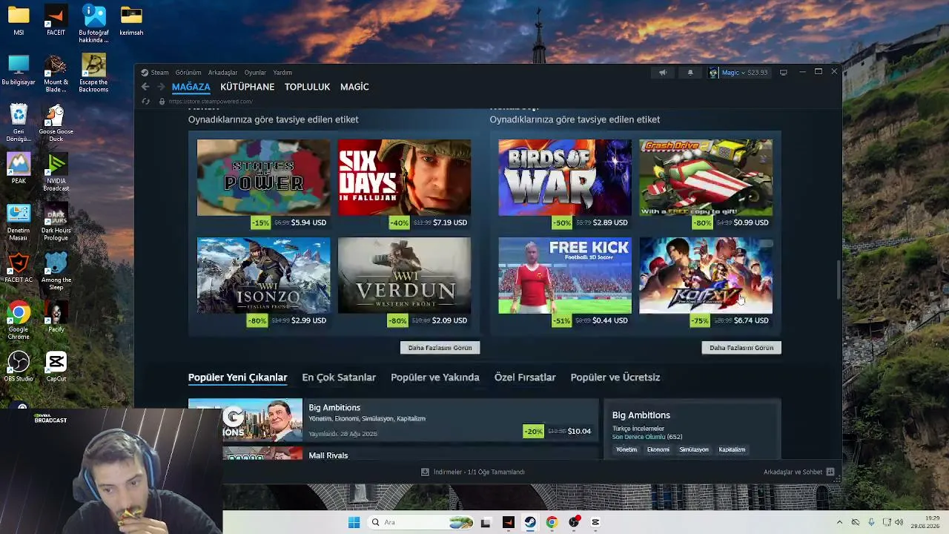This screenshot has width=949, height=534.
Task: Open the Steam store URL address
Action: (211, 102)
